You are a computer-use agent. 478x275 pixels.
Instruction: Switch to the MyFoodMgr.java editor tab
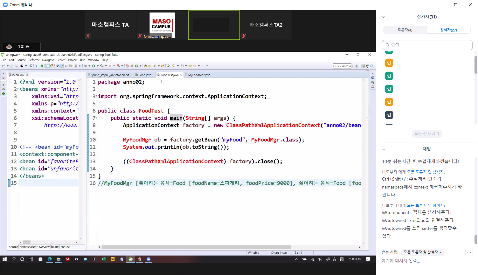199,75
